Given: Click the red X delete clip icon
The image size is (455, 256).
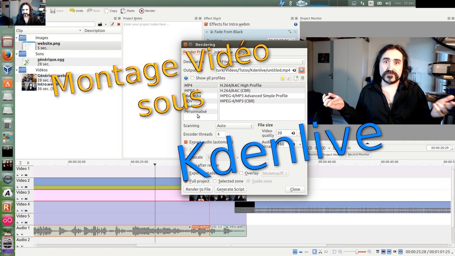Looking at the screenshot, I should tap(119, 24).
